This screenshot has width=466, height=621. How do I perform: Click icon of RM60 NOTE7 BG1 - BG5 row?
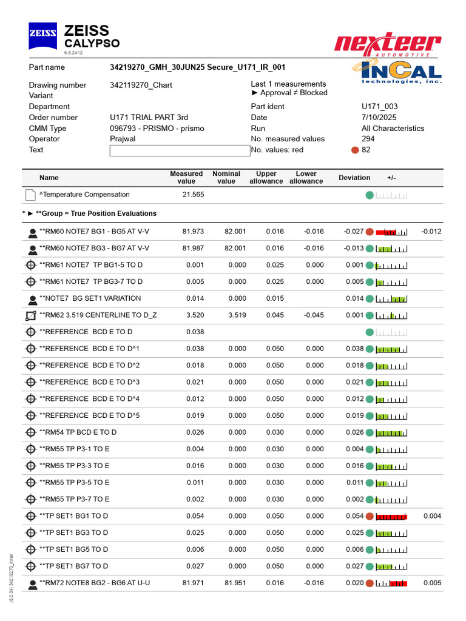33,233
